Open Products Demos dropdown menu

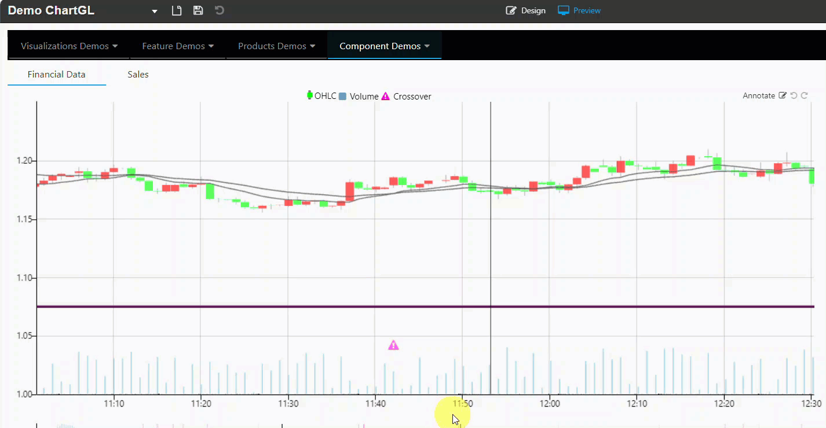[x=276, y=46]
